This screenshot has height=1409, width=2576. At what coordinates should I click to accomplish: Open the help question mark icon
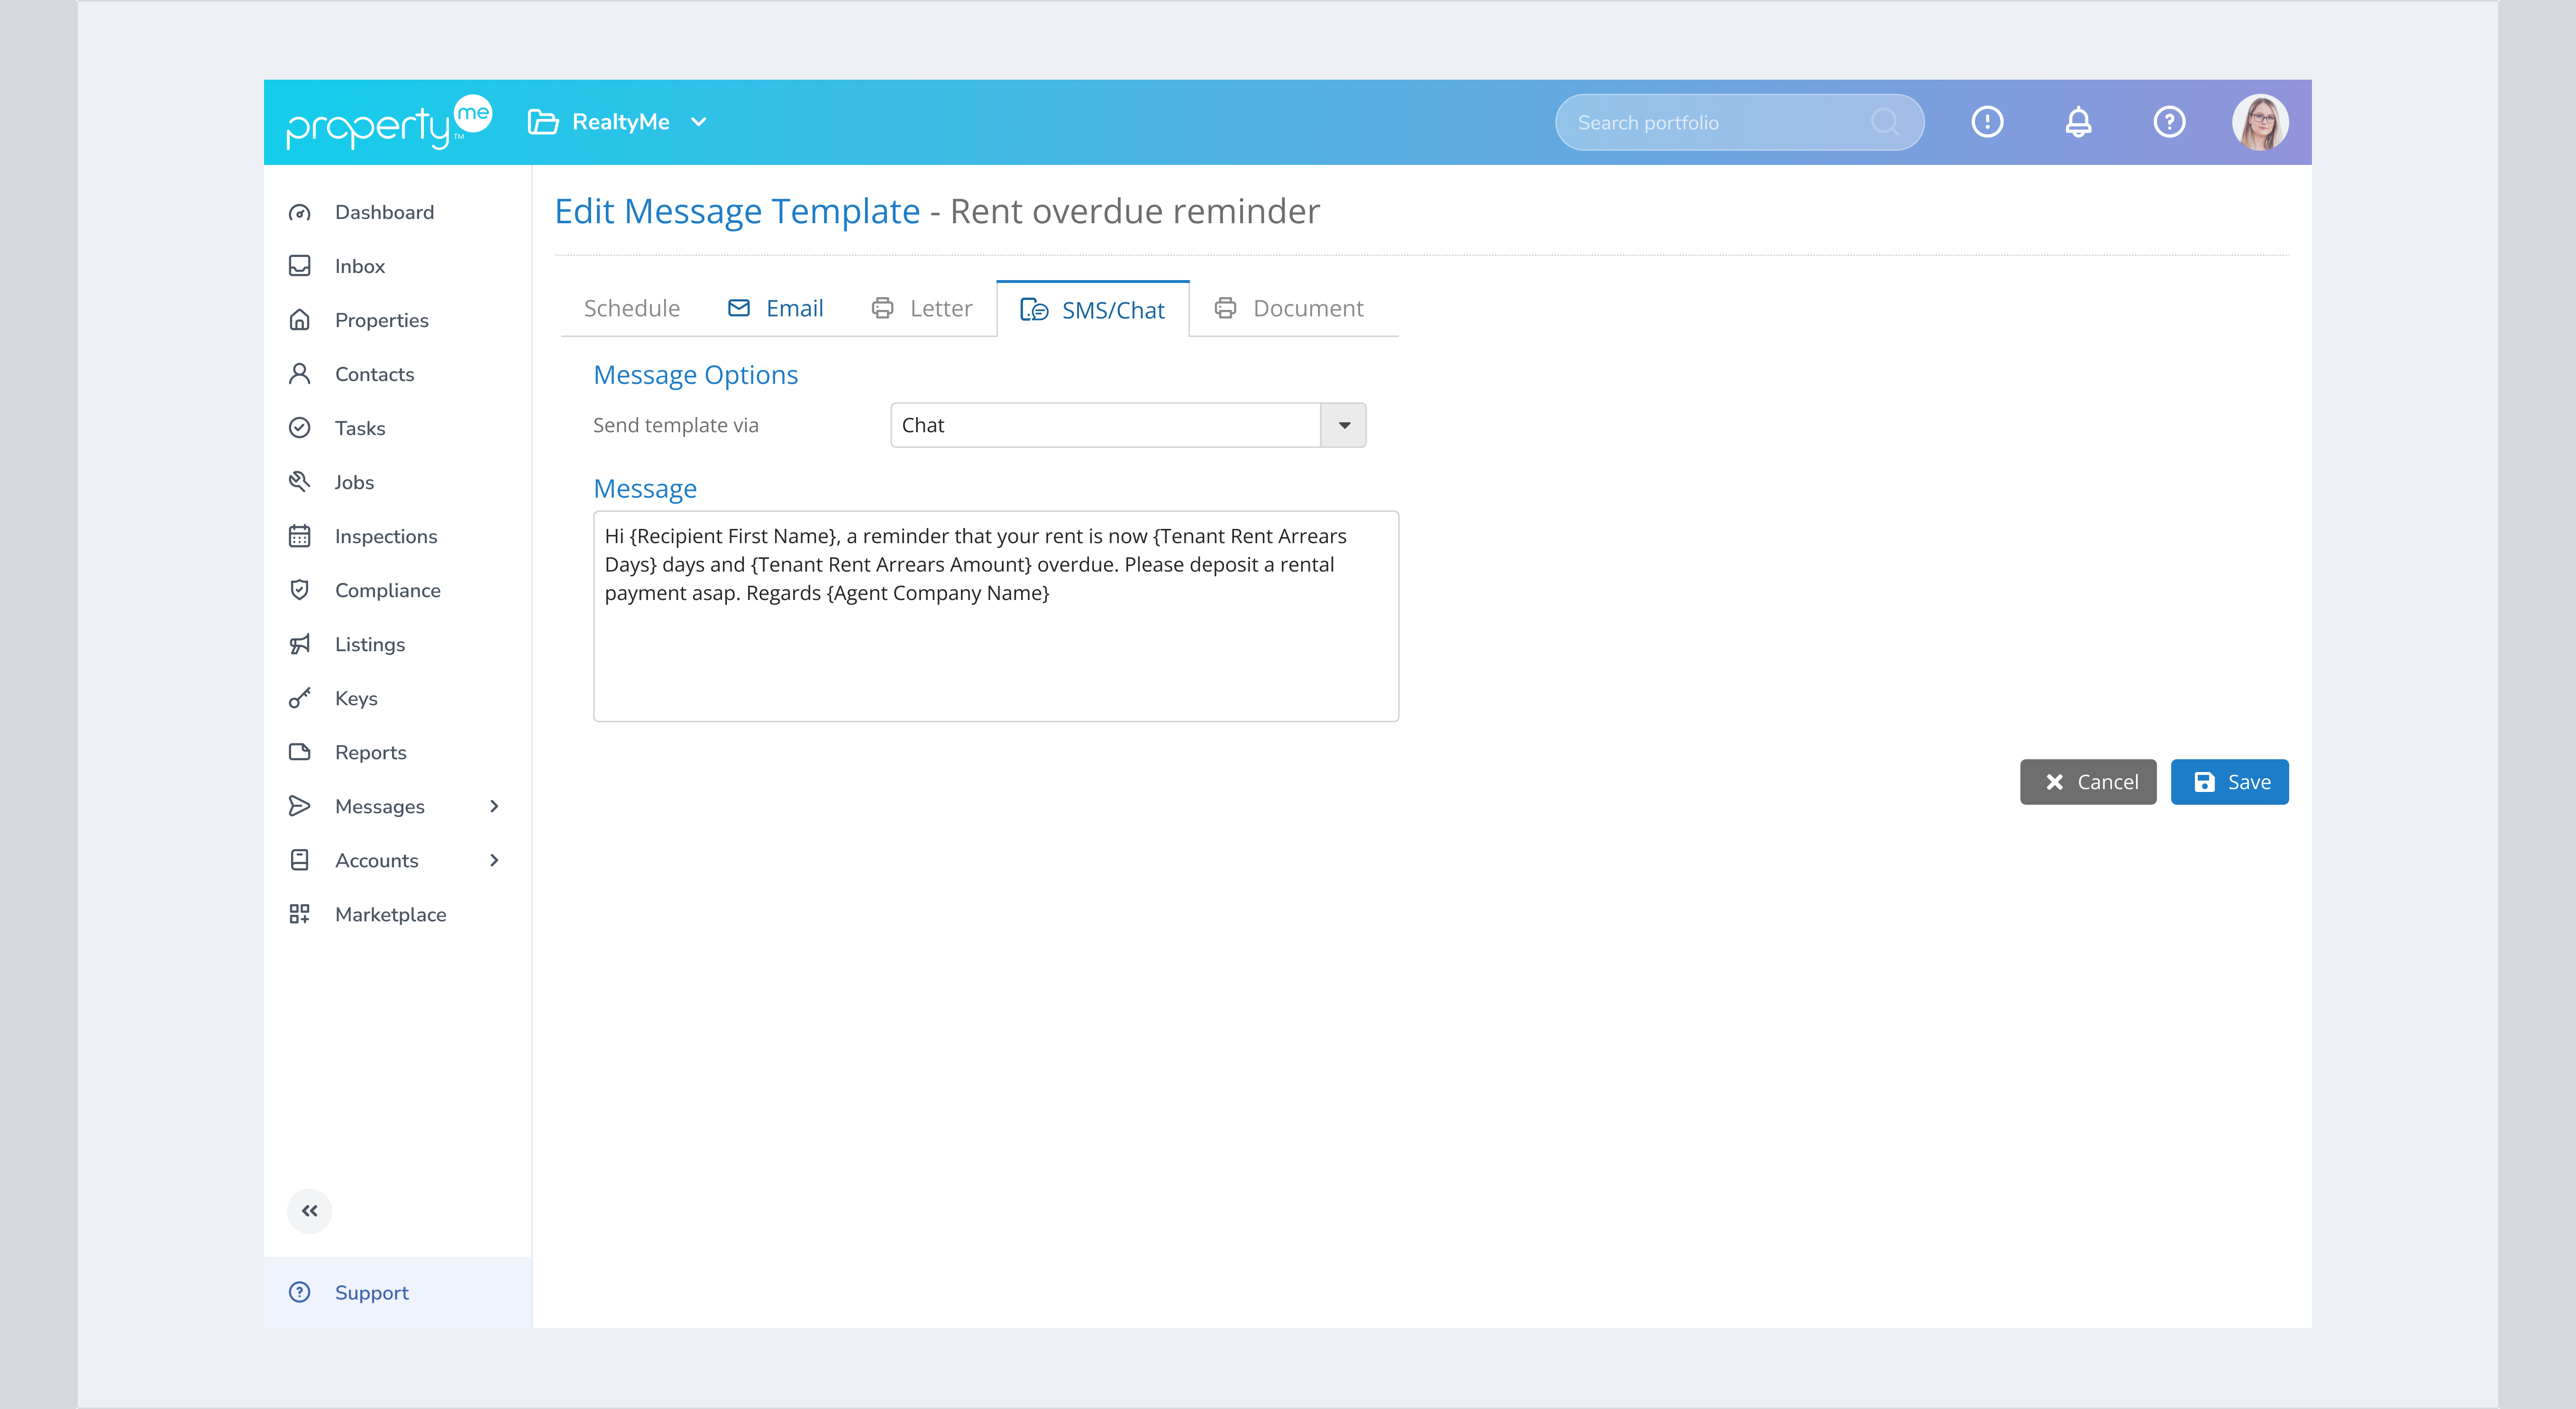click(x=2169, y=122)
